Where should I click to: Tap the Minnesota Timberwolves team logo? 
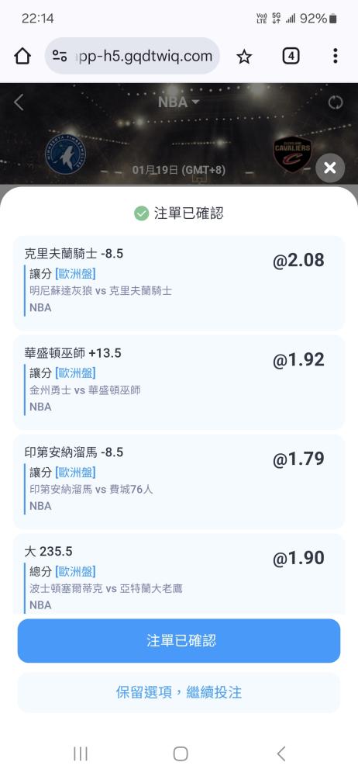[x=65, y=155]
